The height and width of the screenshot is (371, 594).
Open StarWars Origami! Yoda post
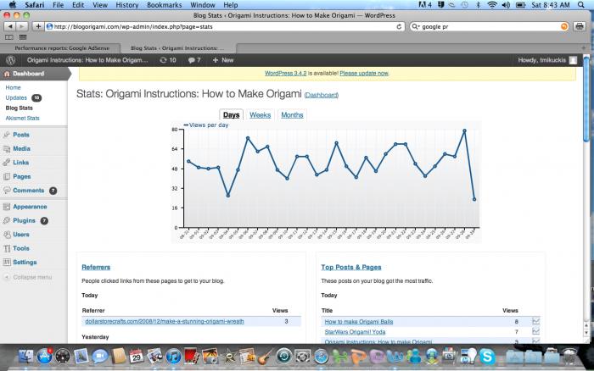pyautogui.click(x=355, y=332)
